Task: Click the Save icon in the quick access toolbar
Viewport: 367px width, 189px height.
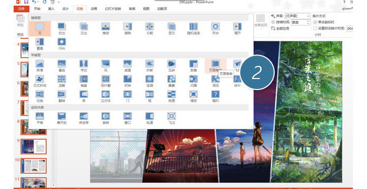Action: tap(26, 2)
